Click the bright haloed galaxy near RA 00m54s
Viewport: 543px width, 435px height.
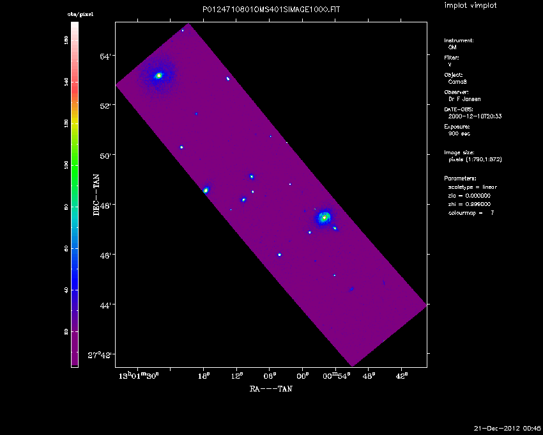[324, 217]
